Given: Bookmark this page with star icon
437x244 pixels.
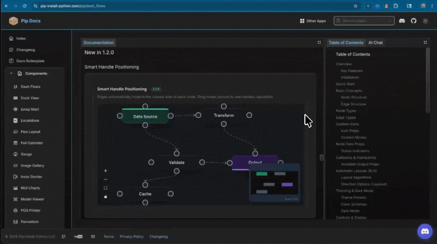Looking at the screenshot, I should 355,6.
